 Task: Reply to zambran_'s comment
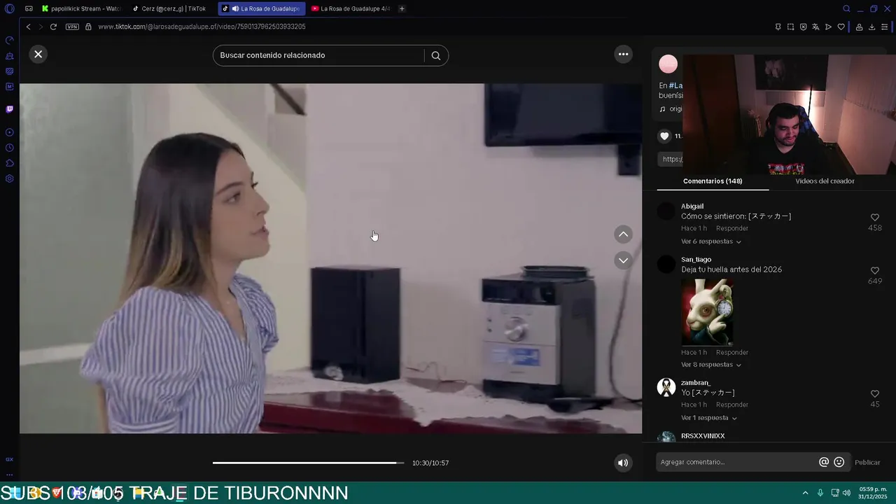click(732, 405)
